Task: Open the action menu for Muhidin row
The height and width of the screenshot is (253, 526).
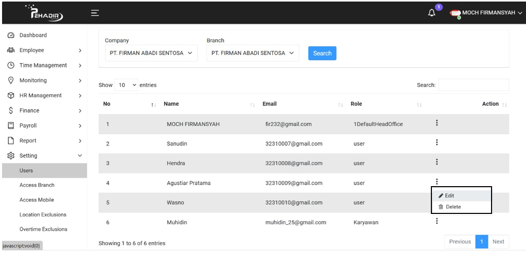Action: (x=437, y=221)
